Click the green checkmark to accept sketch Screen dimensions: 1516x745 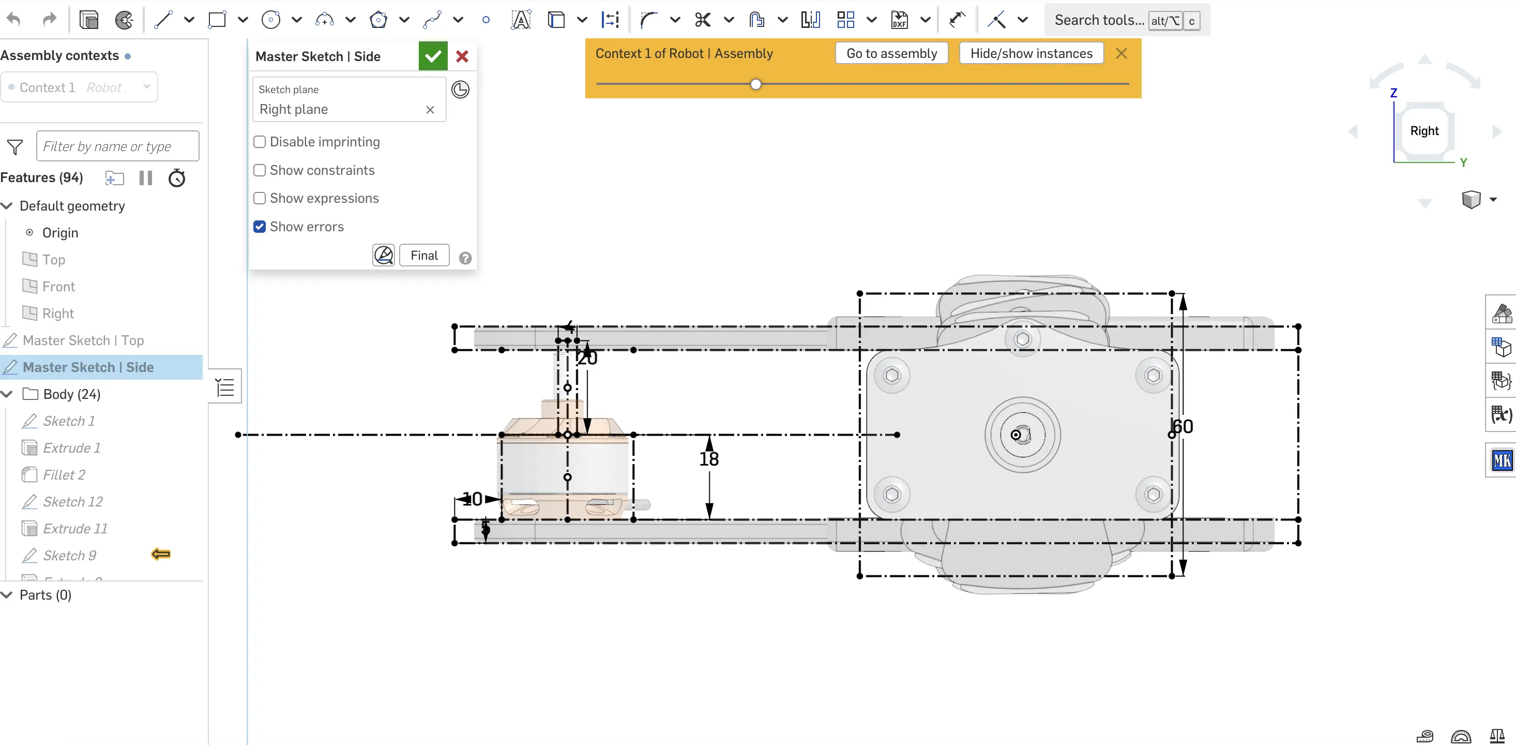tap(433, 56)
